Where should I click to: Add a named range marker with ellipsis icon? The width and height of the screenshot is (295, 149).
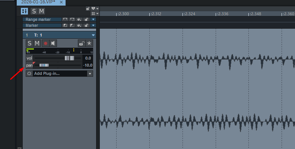point(72,19)
